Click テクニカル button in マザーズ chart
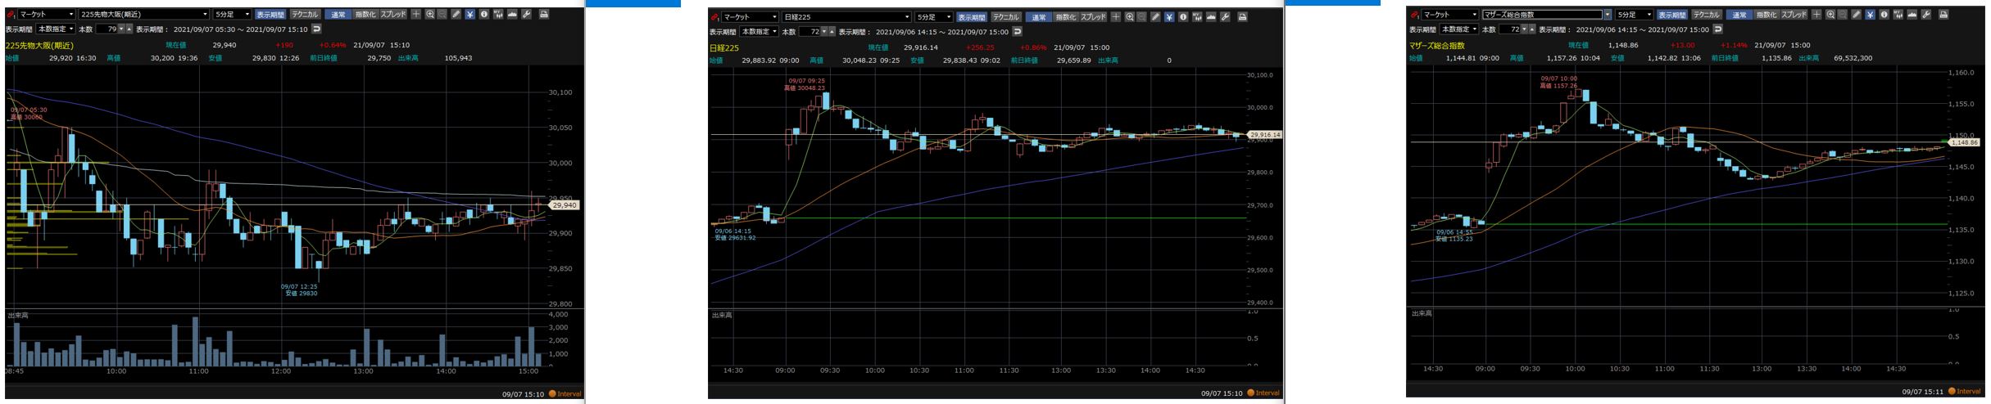 tap(1707, 15)
